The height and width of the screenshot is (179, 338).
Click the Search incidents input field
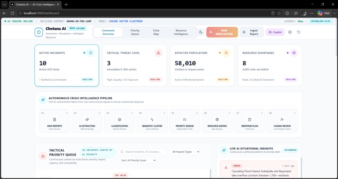coord(143,152)
